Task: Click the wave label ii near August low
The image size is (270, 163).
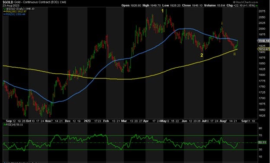Action: coord(235,54)
